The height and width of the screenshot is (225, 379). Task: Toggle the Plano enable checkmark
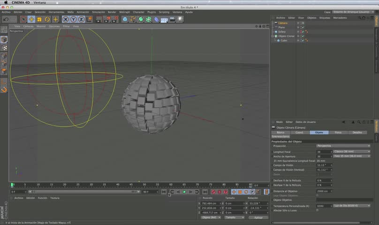coord(303,27)
